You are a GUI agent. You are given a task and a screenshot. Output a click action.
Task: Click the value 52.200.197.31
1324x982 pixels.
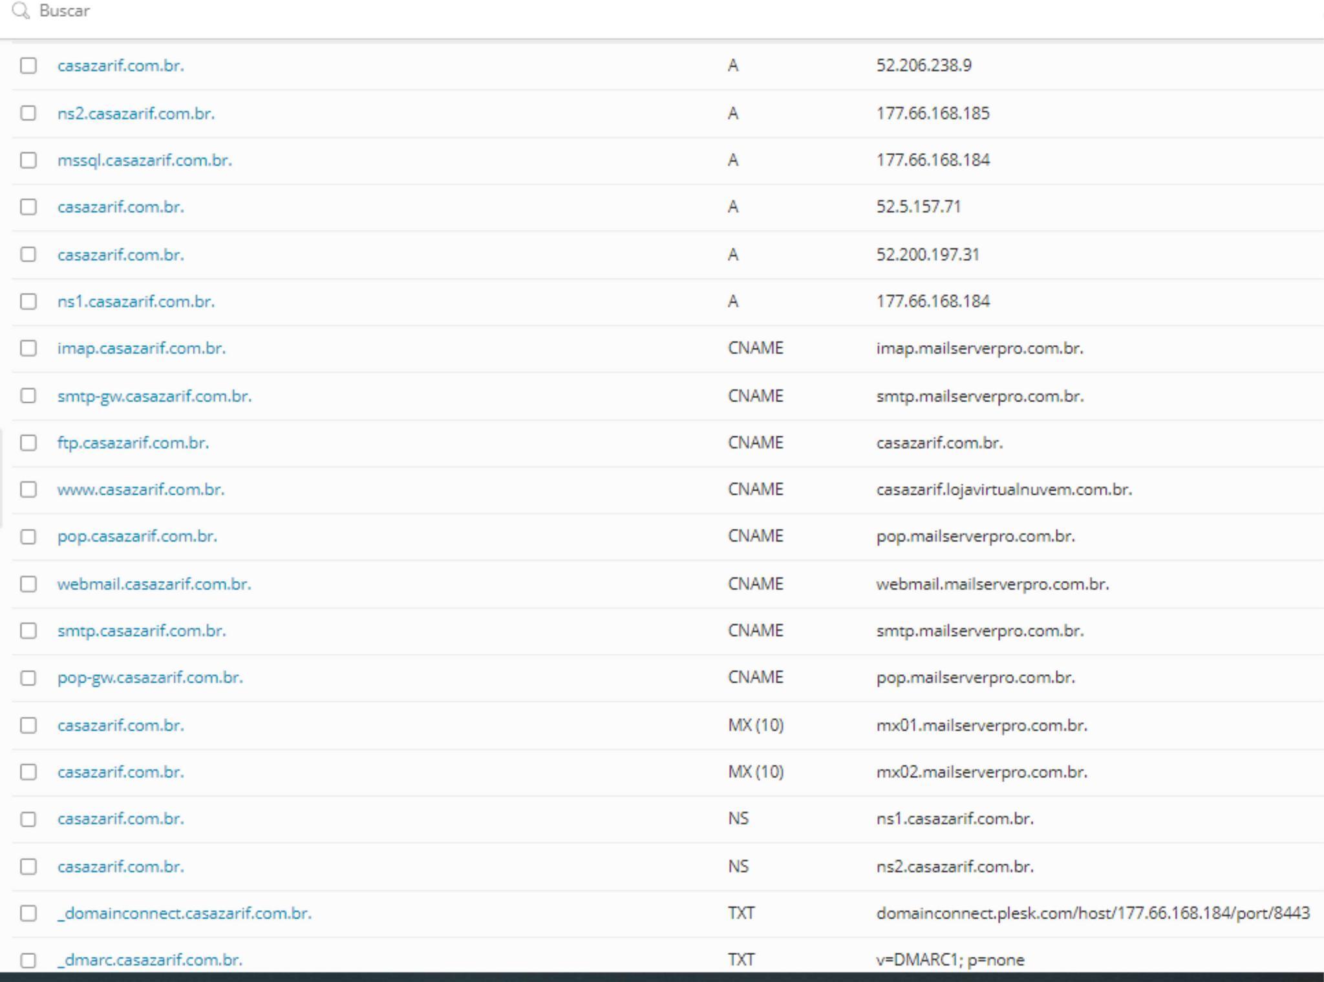pos(928,255)
